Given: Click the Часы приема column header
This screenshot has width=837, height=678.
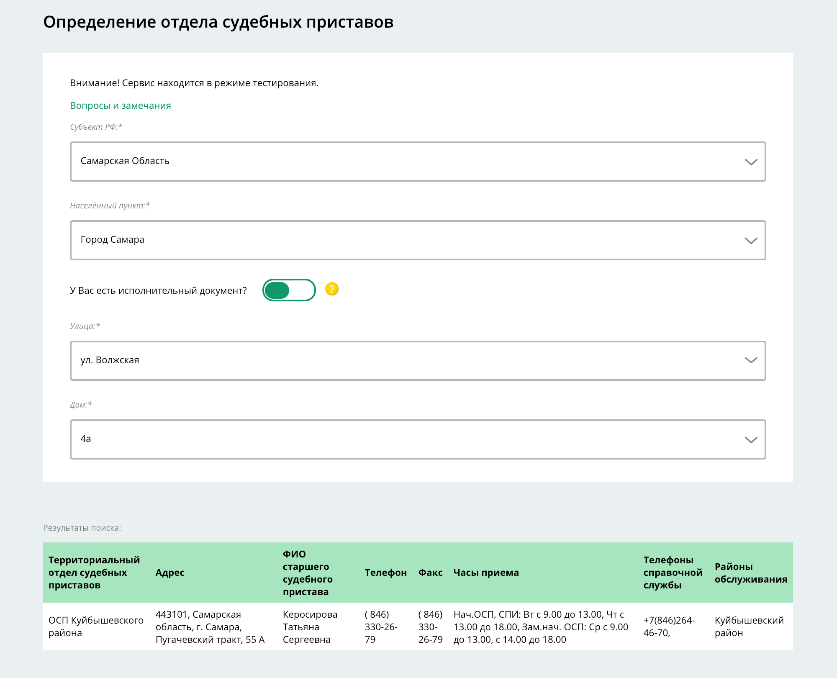Looking at the screenshot, I should click(486, 573).
